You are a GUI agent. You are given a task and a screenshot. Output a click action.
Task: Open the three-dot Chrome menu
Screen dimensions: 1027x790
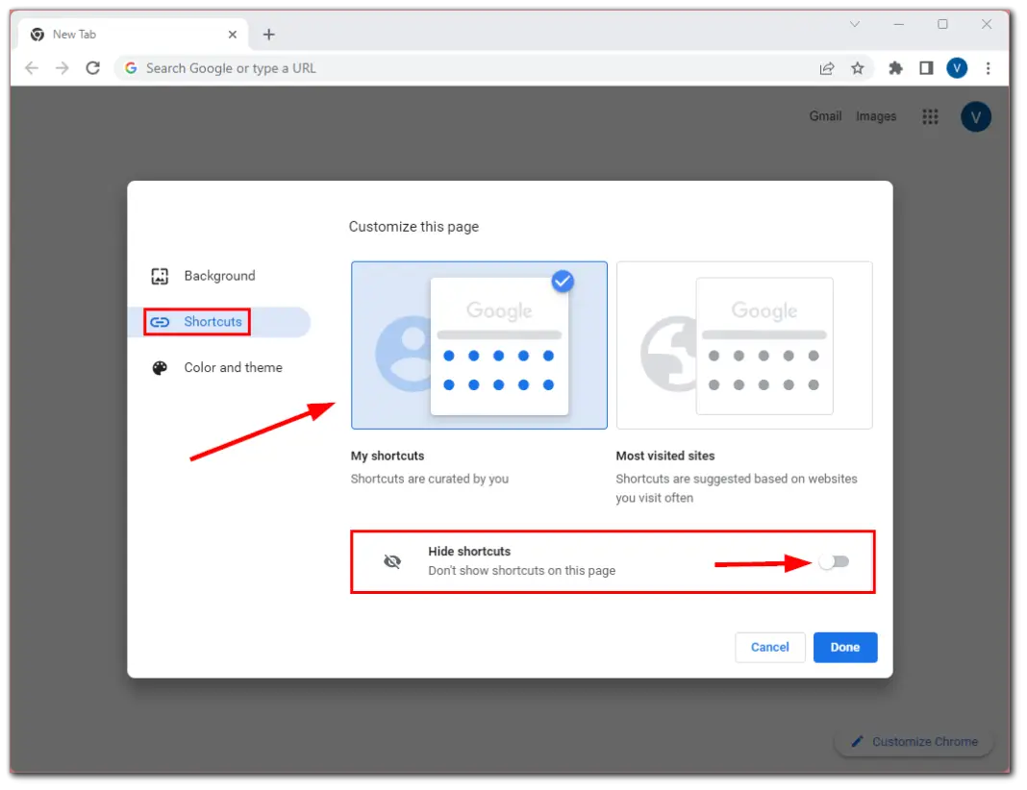[989, 68]
